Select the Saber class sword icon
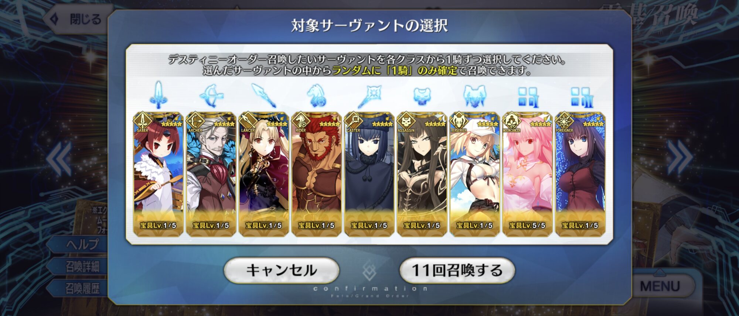The height and width of the screenshot is (316, 739). pos(158,95)
